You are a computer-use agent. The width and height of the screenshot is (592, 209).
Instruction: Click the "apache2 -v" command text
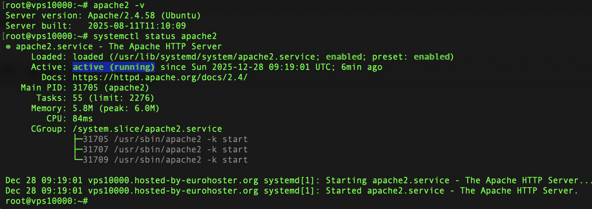pyautogui.click(x=118, y=6)
